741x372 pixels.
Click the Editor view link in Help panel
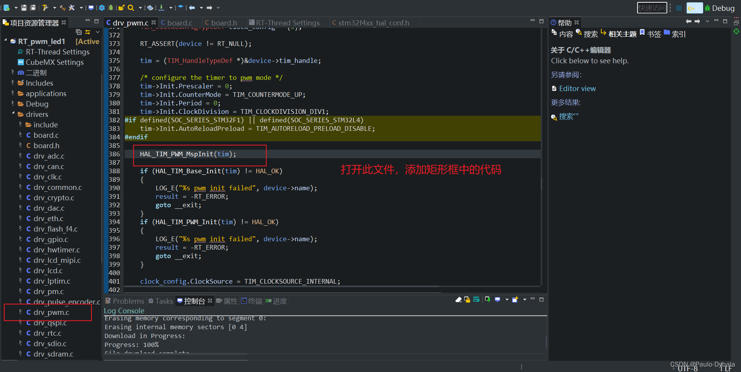577,88
